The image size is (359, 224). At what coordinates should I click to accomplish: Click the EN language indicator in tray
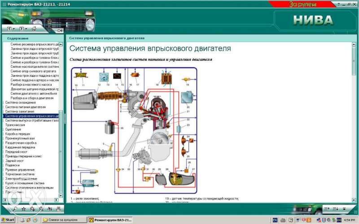tap(275, 220)
